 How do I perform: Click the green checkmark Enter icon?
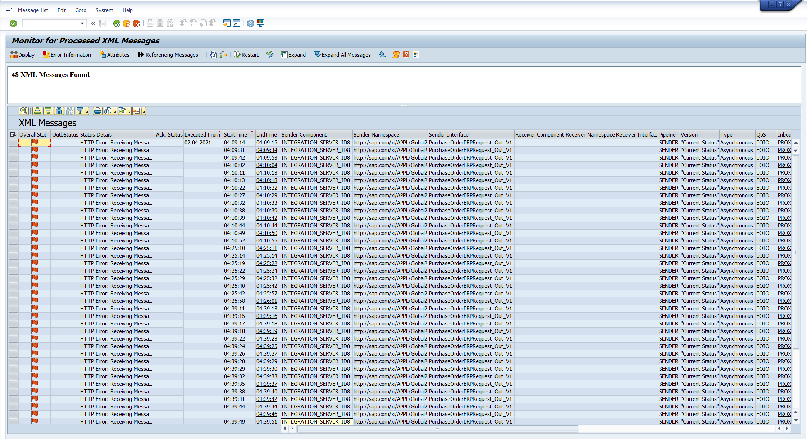pos(13,23)
